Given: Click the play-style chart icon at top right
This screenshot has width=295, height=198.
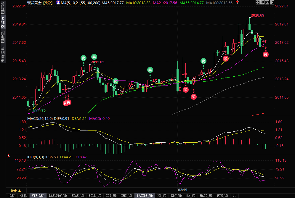Looking at the screenshot, I should click(267, 2).
